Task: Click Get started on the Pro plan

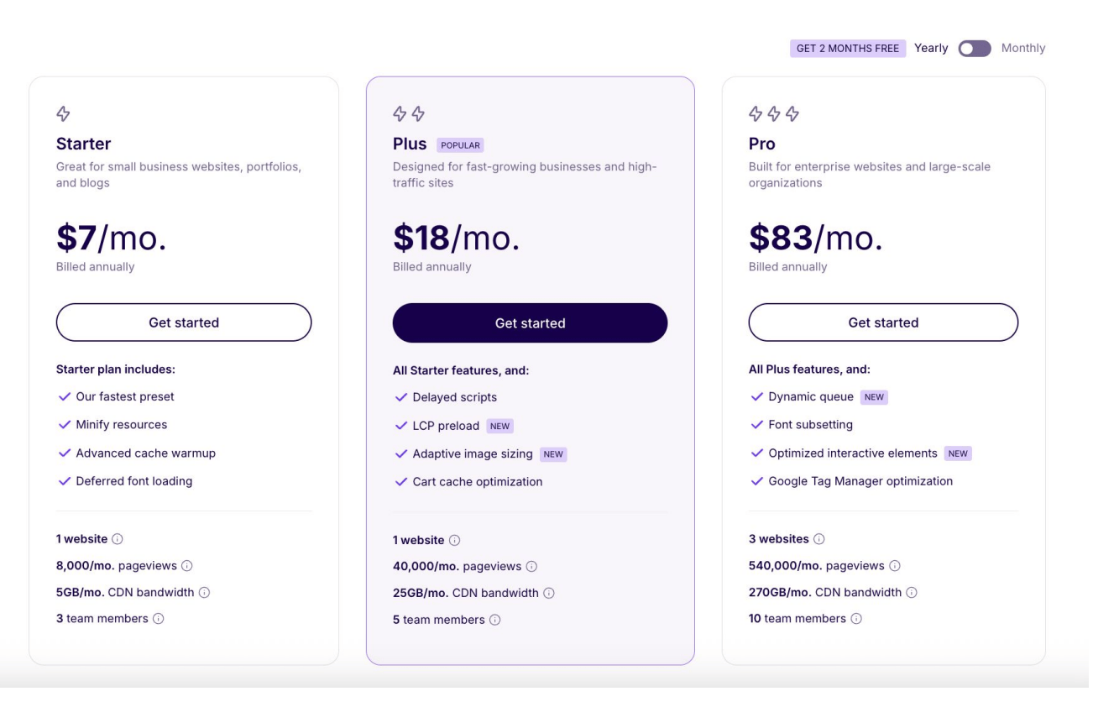Action: point(883,322)
